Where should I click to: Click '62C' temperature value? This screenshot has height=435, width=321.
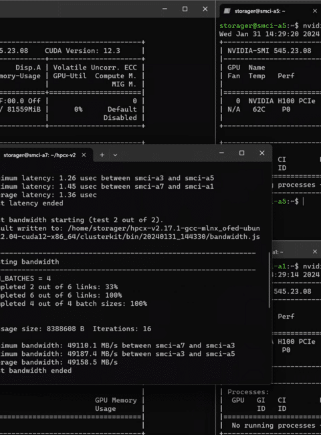tap(259, 109)
